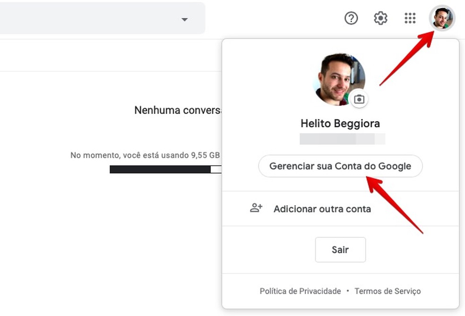Collapse the account panel via avatar icon
The width and height of the screenshot is (465, 316).
[442, 18]
